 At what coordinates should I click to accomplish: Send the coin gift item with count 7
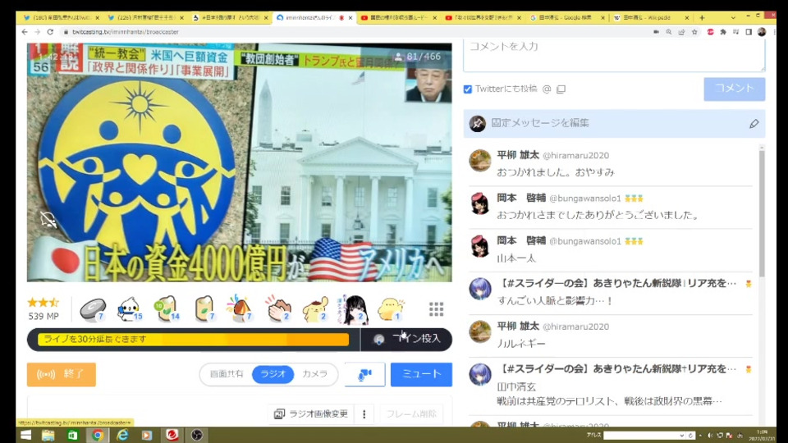(93, 309)
